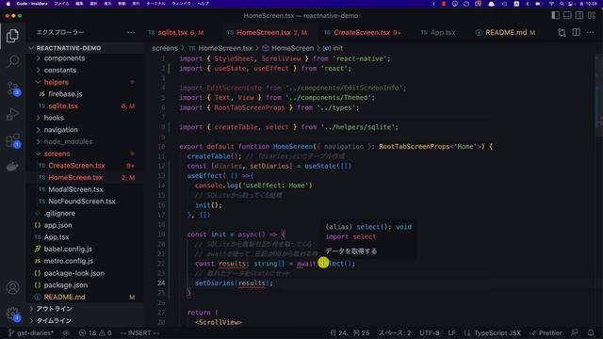Open the Search view in activity bar
603x339 pixels.
[12, 61]
